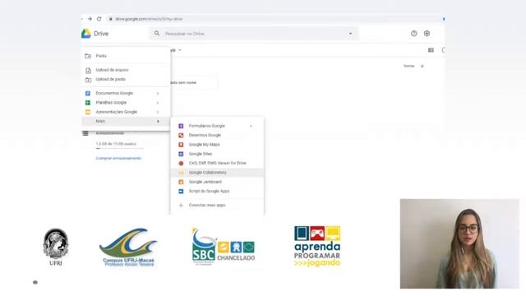Click the storage usage progress bar

120,148
